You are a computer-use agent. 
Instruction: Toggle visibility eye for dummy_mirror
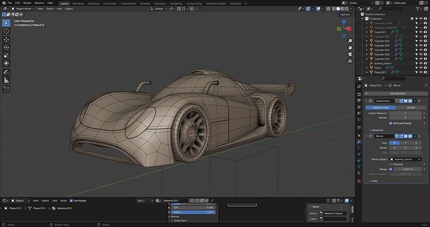coord(421,63)
